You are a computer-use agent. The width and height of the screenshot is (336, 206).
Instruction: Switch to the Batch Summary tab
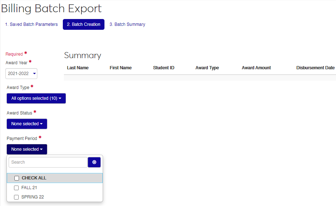coord(127,24)
